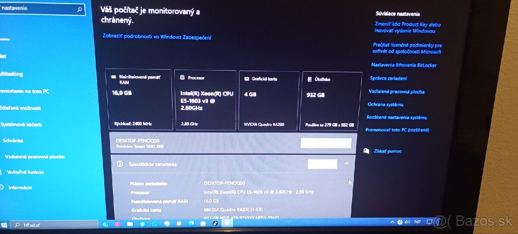Click Názov zariadenia value DESKTOP-FENOQS0

coord(224,183)
